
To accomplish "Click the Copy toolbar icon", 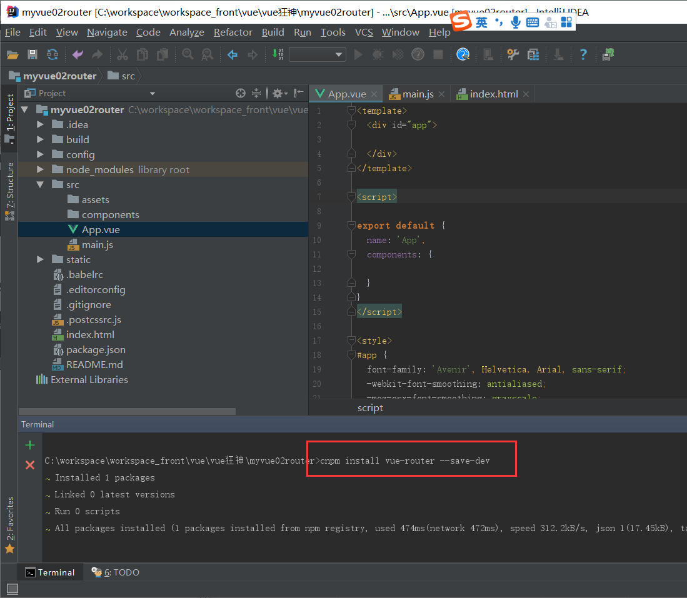I will pyautogui.click(x=143, y=55).
